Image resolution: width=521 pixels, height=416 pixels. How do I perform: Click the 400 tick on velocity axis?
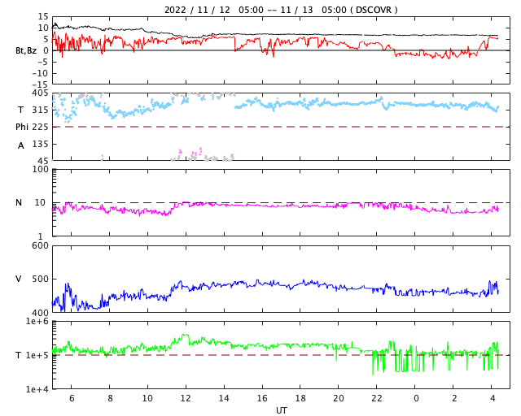pyautogui.click(x=40, y=313)
